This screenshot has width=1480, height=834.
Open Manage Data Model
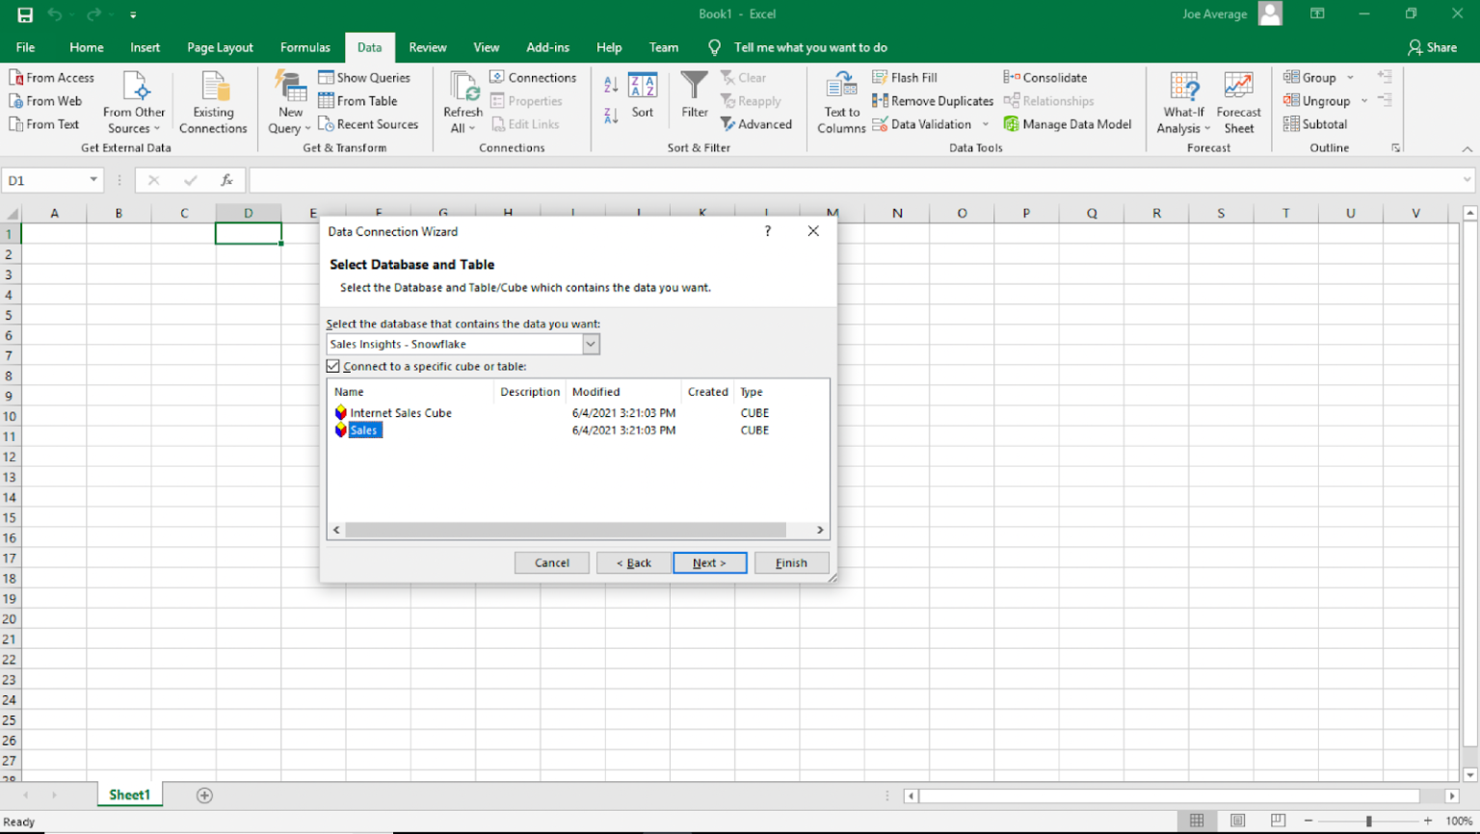click(x=1067, y=124)
